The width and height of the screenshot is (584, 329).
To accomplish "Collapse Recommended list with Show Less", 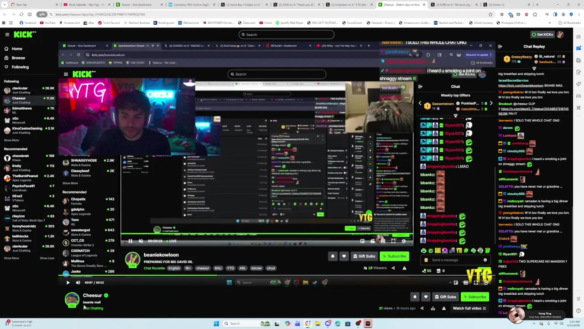I will click(x=47, y=258).
